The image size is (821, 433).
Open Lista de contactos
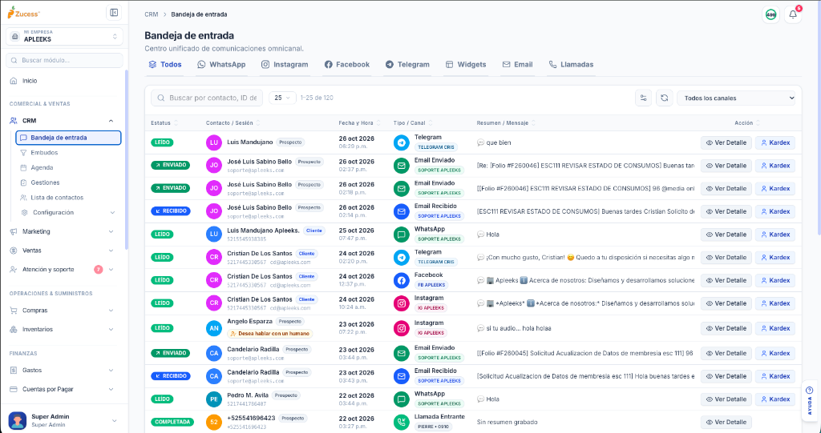[57, 198]
